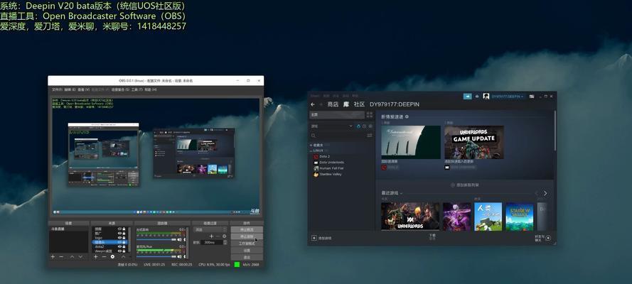
Task: Open Steam library 游戏 category dropdown
Action: 332,126
